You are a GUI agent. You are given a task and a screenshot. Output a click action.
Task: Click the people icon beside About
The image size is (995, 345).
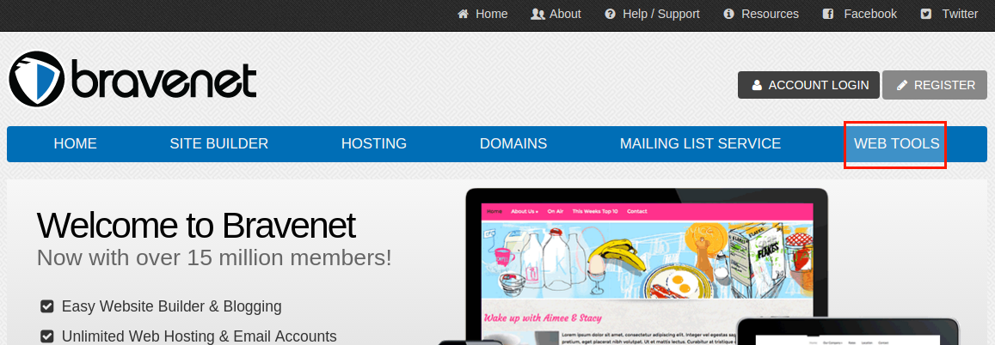(x=537, y=14)
